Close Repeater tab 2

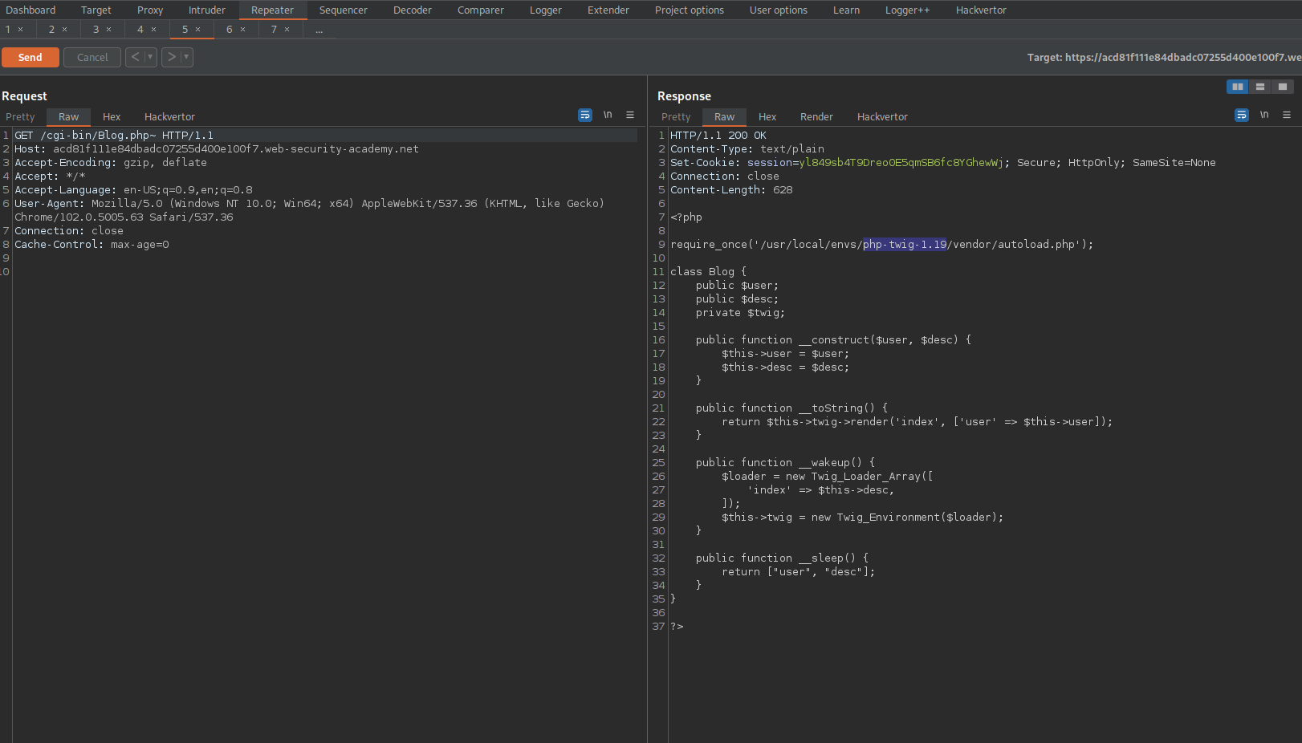pos(65,30)
